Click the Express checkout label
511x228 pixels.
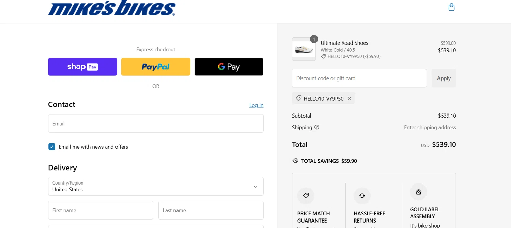(x=156, y=49)
